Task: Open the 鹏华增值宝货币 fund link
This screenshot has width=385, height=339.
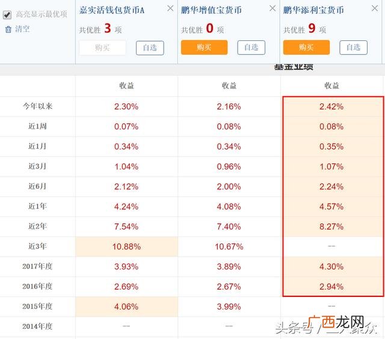Action: [211, 10]
